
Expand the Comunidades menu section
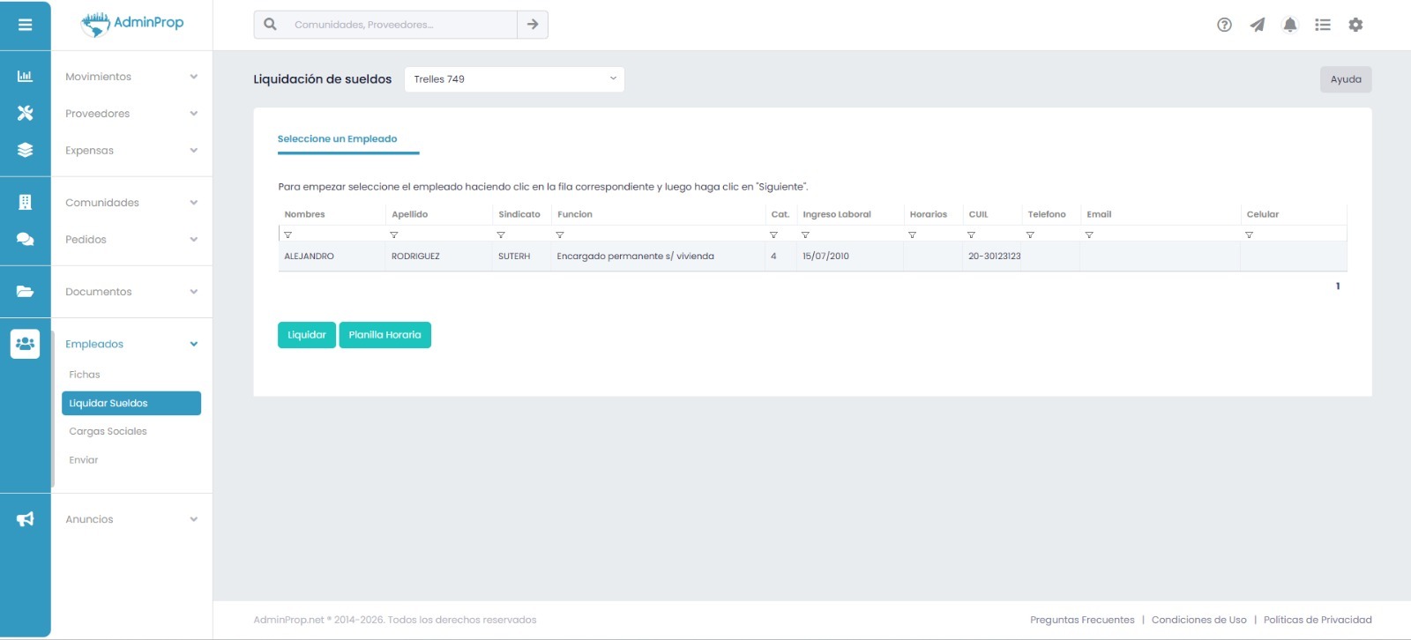coord(131,203)
